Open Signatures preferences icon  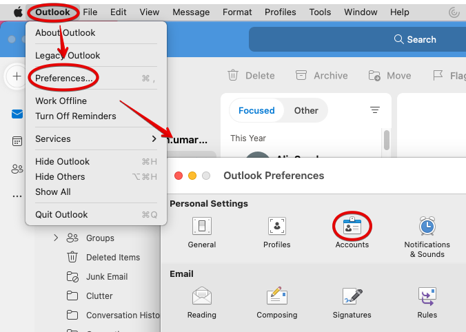pyautogui.click(x=352, y=296)
